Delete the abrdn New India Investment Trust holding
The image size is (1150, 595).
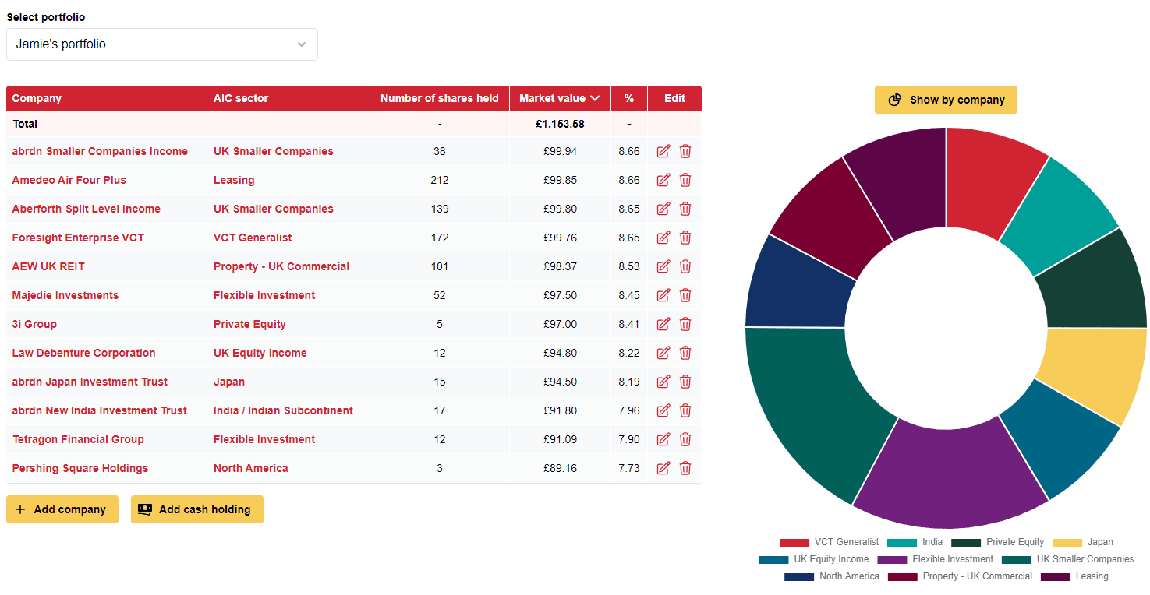pos(685,410)
